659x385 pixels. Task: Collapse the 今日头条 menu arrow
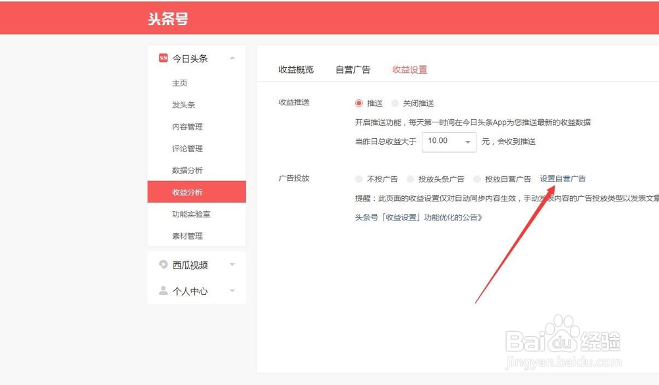[232, 58]
